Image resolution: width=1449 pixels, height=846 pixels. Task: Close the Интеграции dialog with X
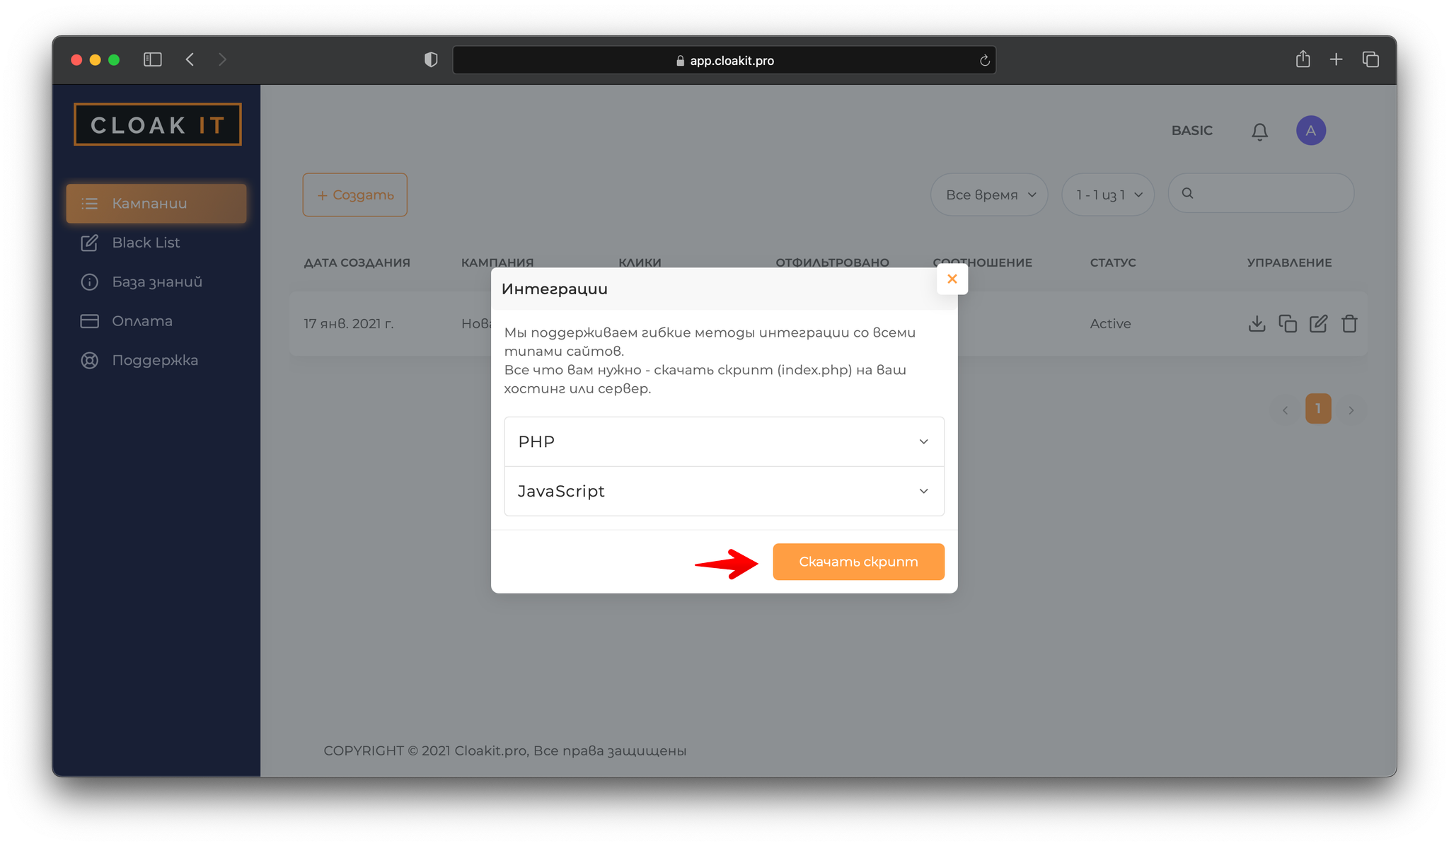pos(952,279)
